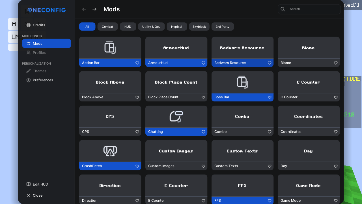Favorite the Day mod heart icon
This screenshot has width=362, height=204.
336,166
